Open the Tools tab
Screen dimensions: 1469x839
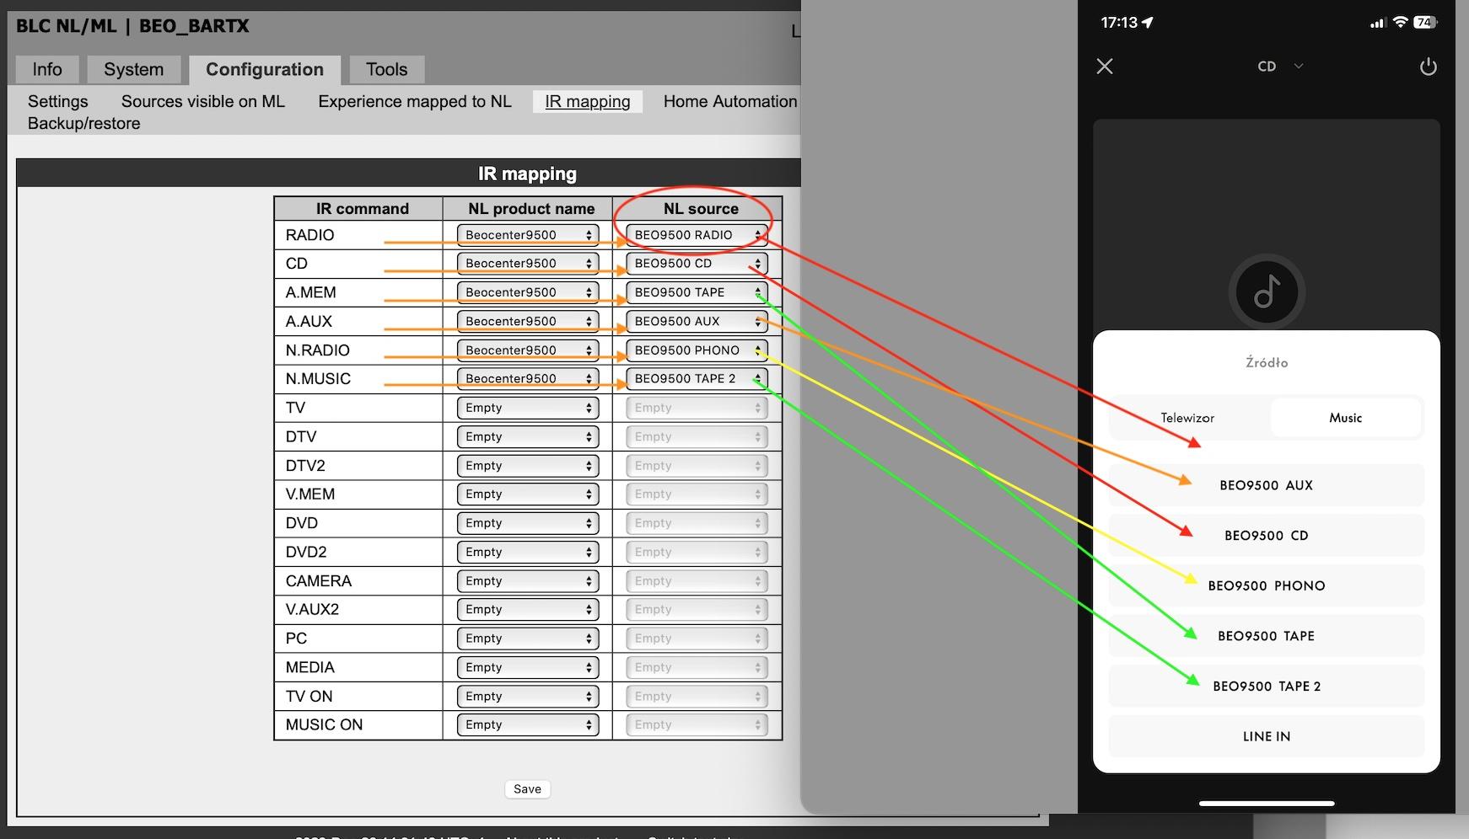387,70
